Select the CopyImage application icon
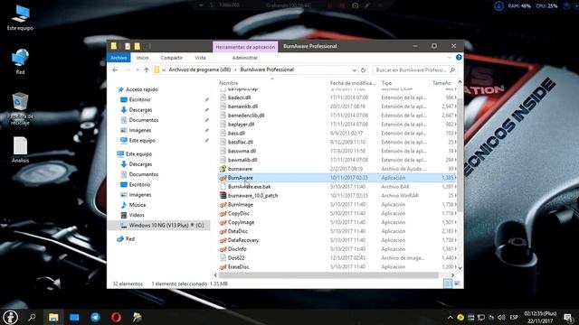 pyautogui.click(x=223, y=223)
